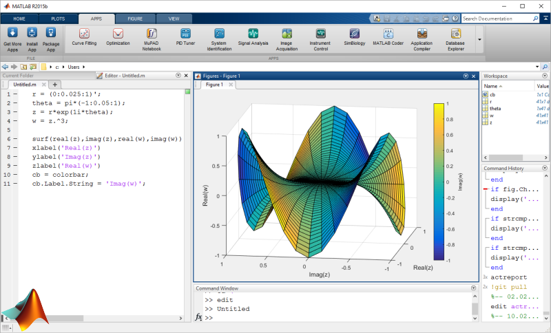Open the PID Tuner app

click(x=185, y=36)
